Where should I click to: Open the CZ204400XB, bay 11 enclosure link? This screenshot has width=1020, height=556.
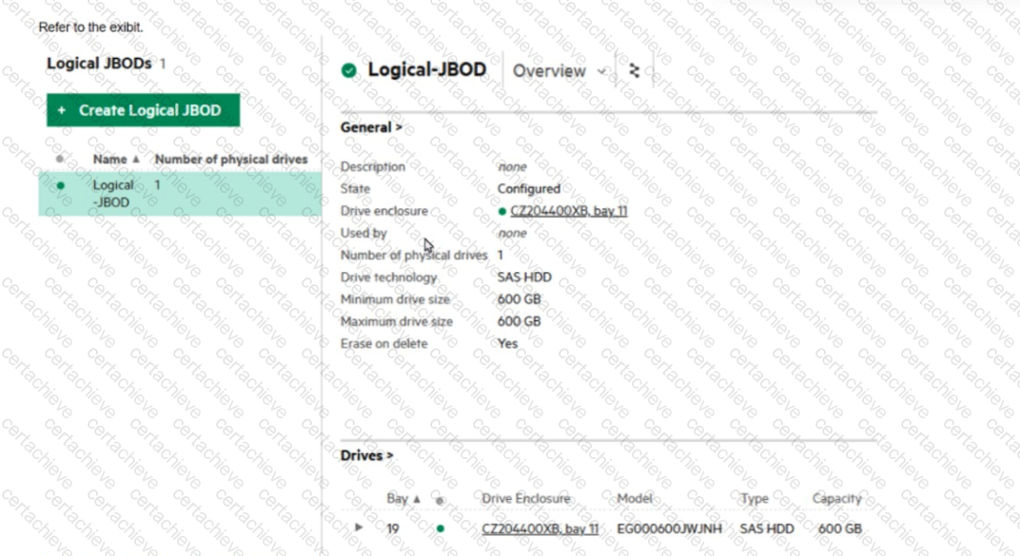(x=568, y=210)
